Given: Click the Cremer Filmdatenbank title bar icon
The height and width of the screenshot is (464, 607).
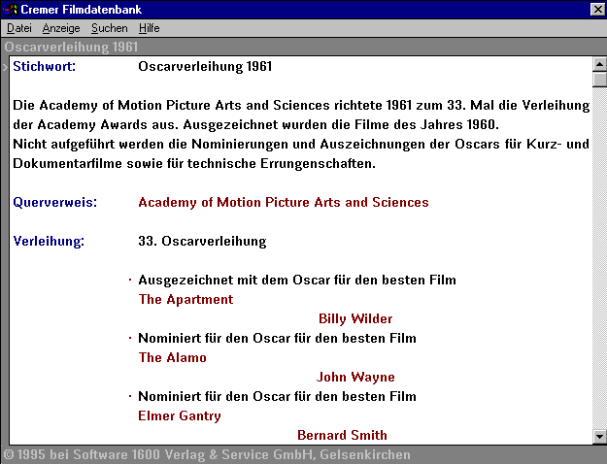Looking at the screenshot, I should tap(11, 9).
